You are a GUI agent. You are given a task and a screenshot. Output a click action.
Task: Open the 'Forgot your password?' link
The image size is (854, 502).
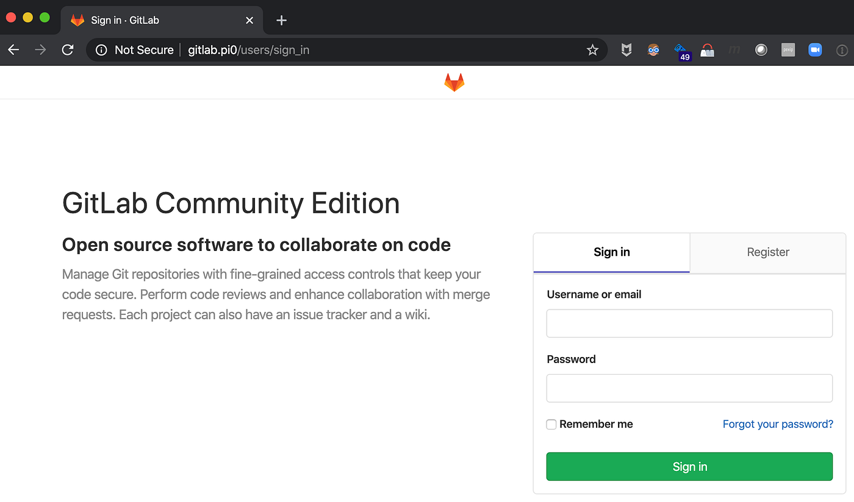pyautogui.click(x=778, y=424)
